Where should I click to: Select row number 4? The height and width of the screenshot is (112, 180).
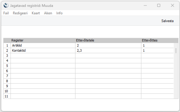[x=7, y=61]
